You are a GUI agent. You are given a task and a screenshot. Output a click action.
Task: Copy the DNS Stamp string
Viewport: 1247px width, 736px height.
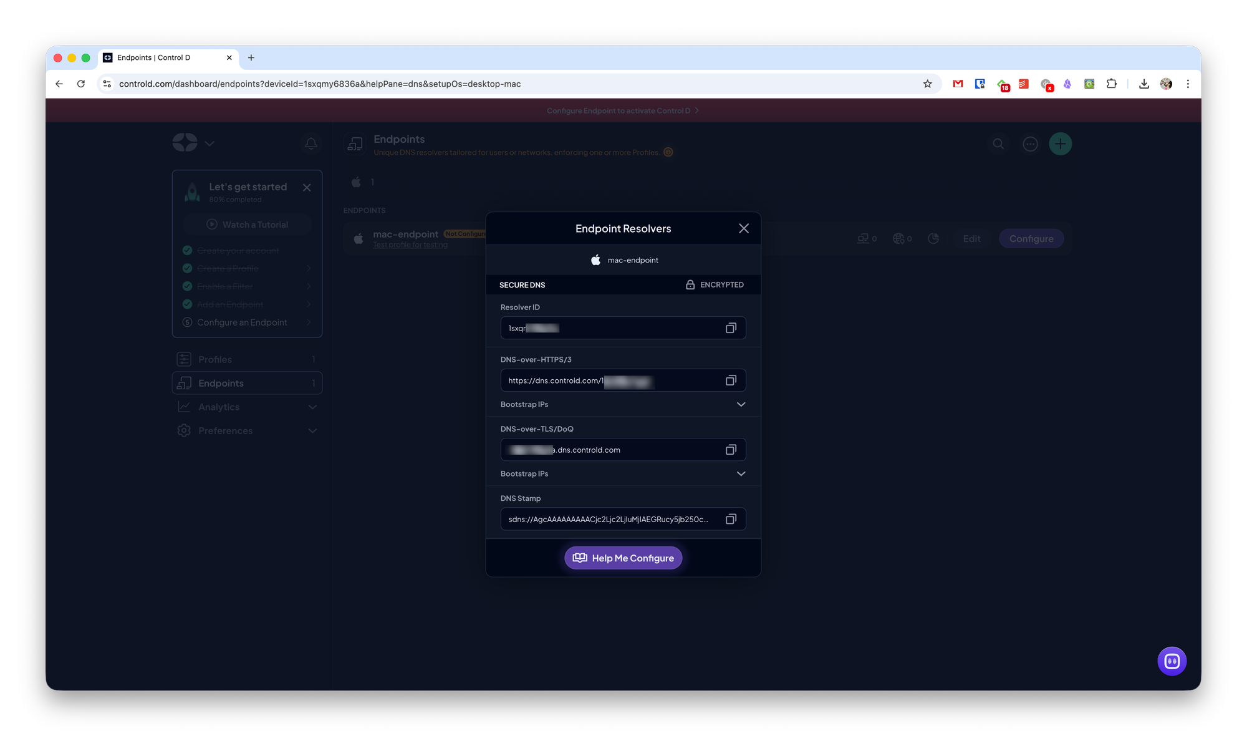point(731,519)
